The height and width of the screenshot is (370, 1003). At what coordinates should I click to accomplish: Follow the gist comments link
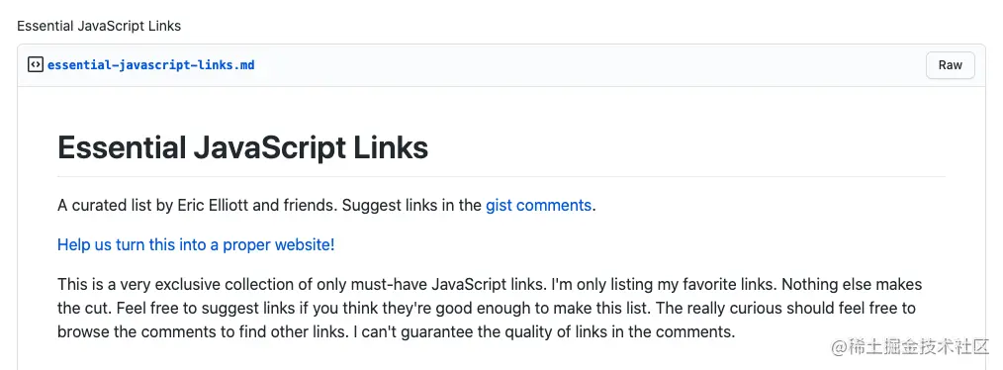click(x=539, y=206)
